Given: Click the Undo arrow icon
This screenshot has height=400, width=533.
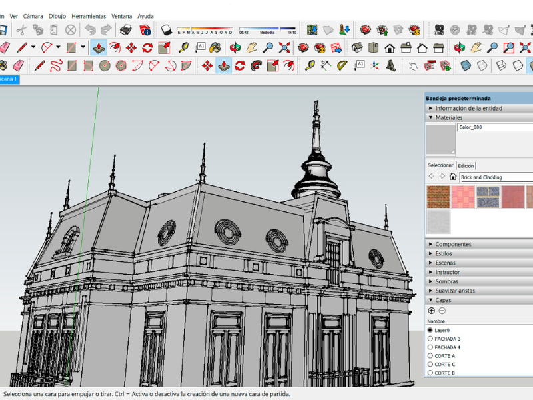Looking at the screenshot, I should (x=90, y=30).
